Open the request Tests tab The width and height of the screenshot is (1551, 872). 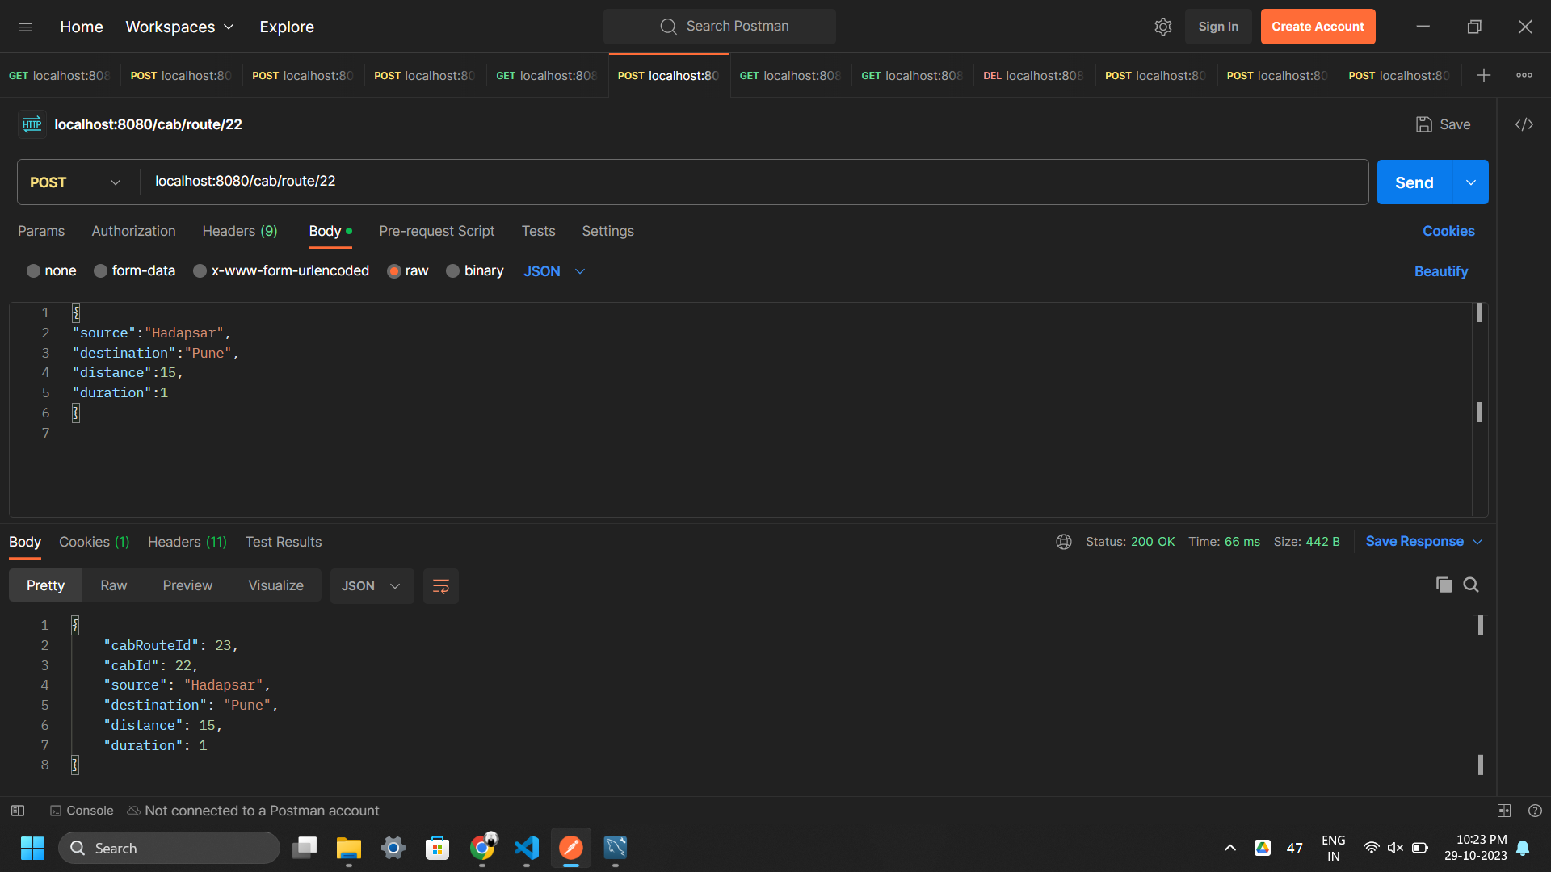(x=538, y=232)
